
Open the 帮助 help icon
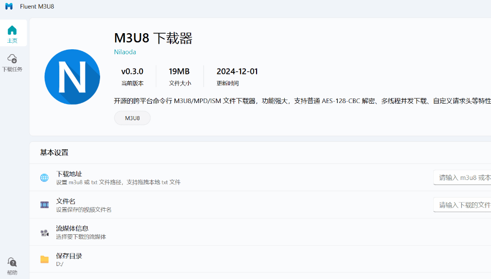click(13, 266)
